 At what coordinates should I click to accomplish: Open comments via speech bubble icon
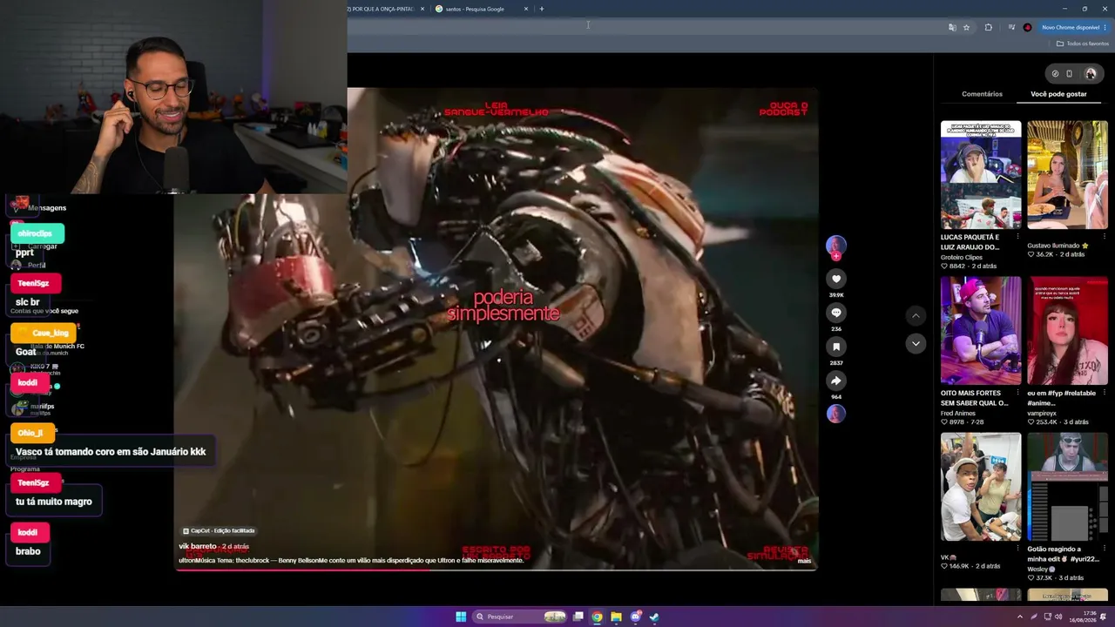click(836, 313)
